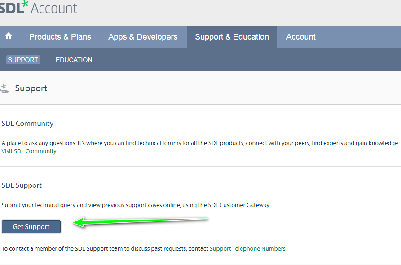Click the 'Account' word beside the logo
This screenshot has width=401, height=265.
[x=54, y=8]
